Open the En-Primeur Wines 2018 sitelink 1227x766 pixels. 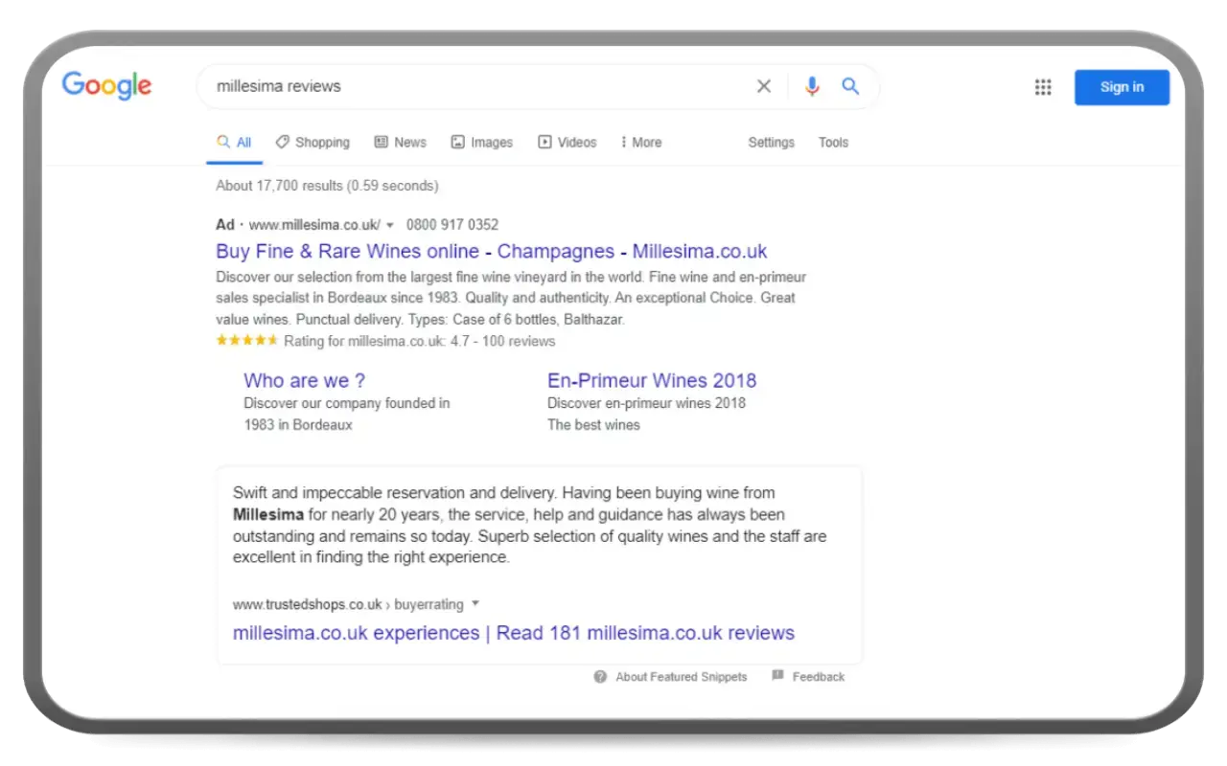(x=651, y=380)
